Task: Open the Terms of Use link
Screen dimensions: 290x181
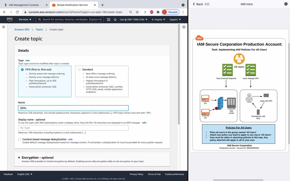Action: click(x=154, y=174)
